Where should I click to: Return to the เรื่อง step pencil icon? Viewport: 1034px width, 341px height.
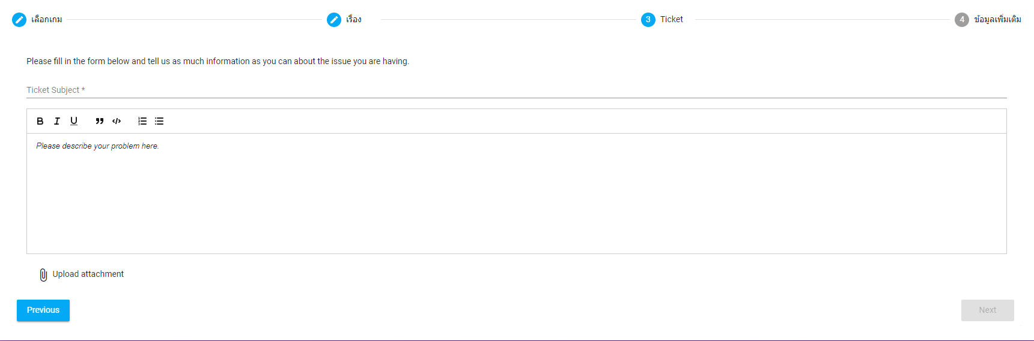point(334,20)
